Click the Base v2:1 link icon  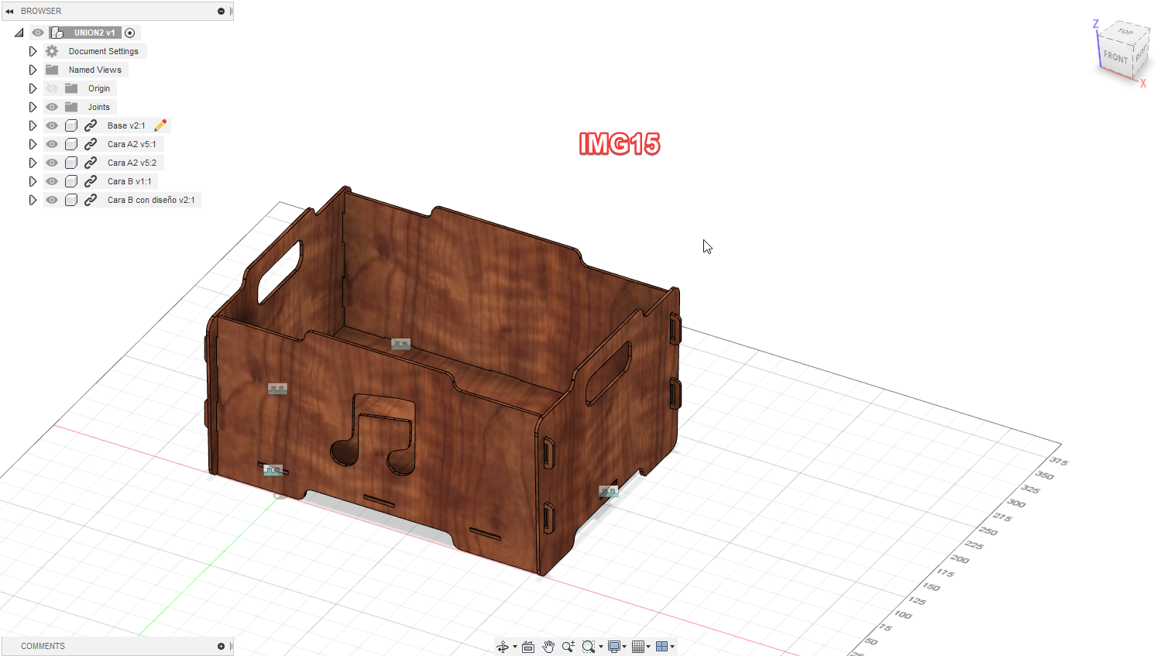[x=91, y=125]
